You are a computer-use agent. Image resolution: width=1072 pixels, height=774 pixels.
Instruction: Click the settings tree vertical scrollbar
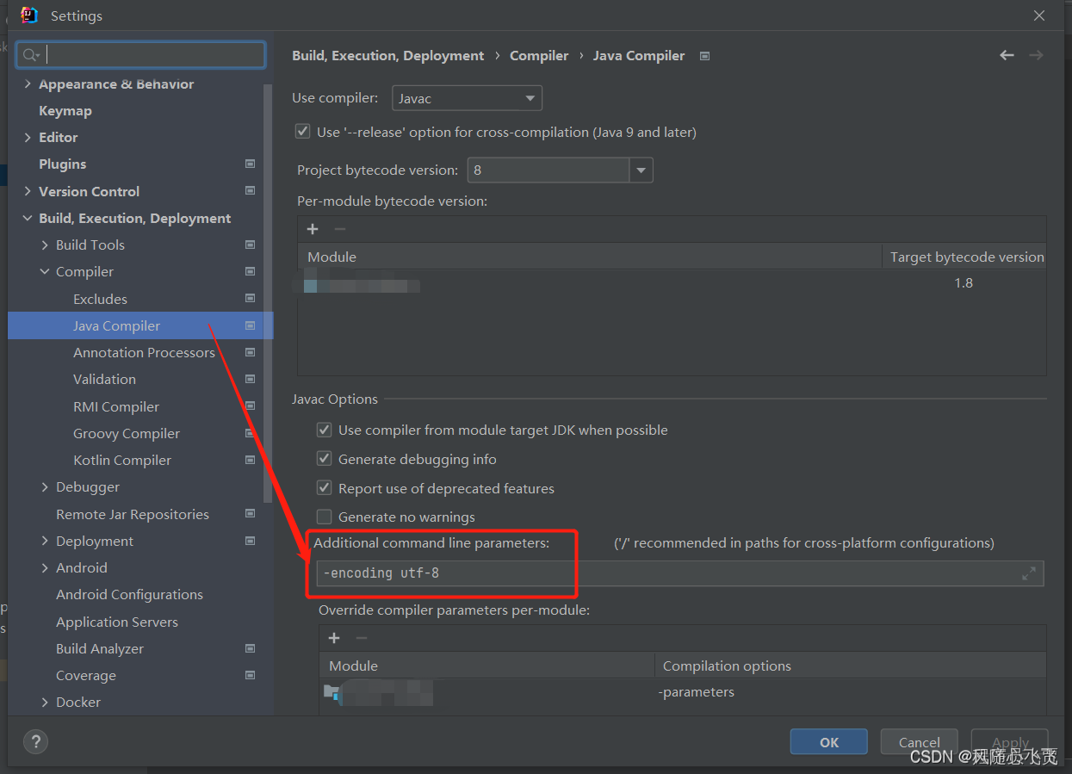point(268,293)
